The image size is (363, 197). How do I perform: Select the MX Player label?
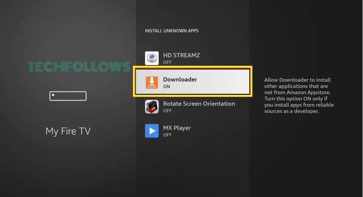pyautogui.click(x=177, y=128)
